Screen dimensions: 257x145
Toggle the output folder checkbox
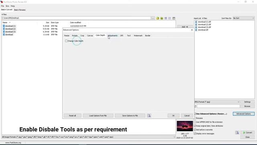(195, 106)
